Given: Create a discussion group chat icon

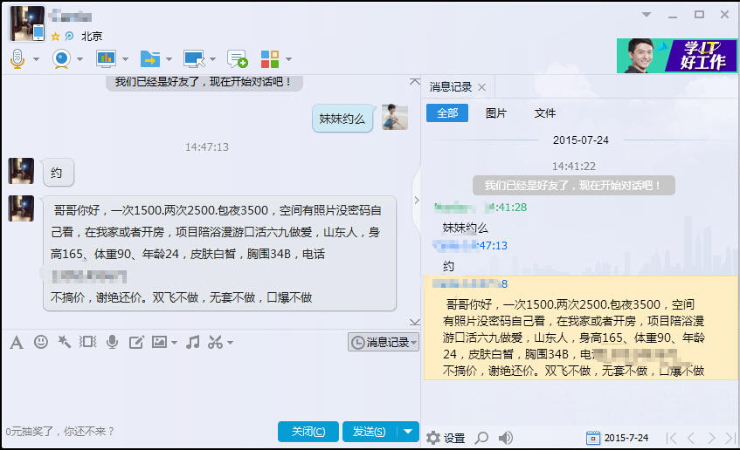Looking at the screenshot, I should click(x=238, y=59).
